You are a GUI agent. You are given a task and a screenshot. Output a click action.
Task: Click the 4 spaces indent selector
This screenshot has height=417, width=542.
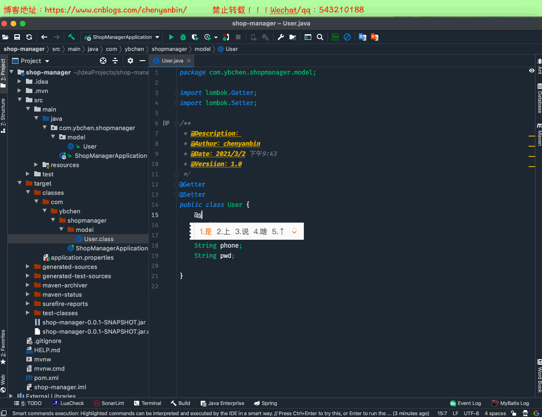(x=495, y=413)
